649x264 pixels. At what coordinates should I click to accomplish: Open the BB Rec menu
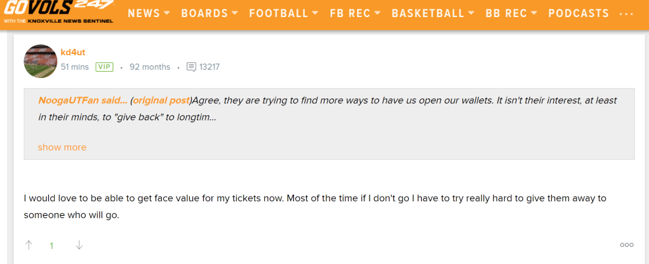511,13
